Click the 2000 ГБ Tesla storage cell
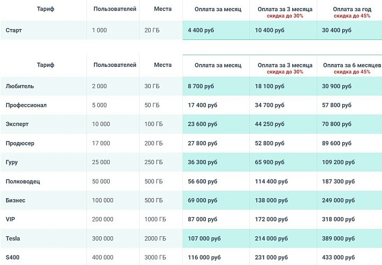 (x=155, y=238)
